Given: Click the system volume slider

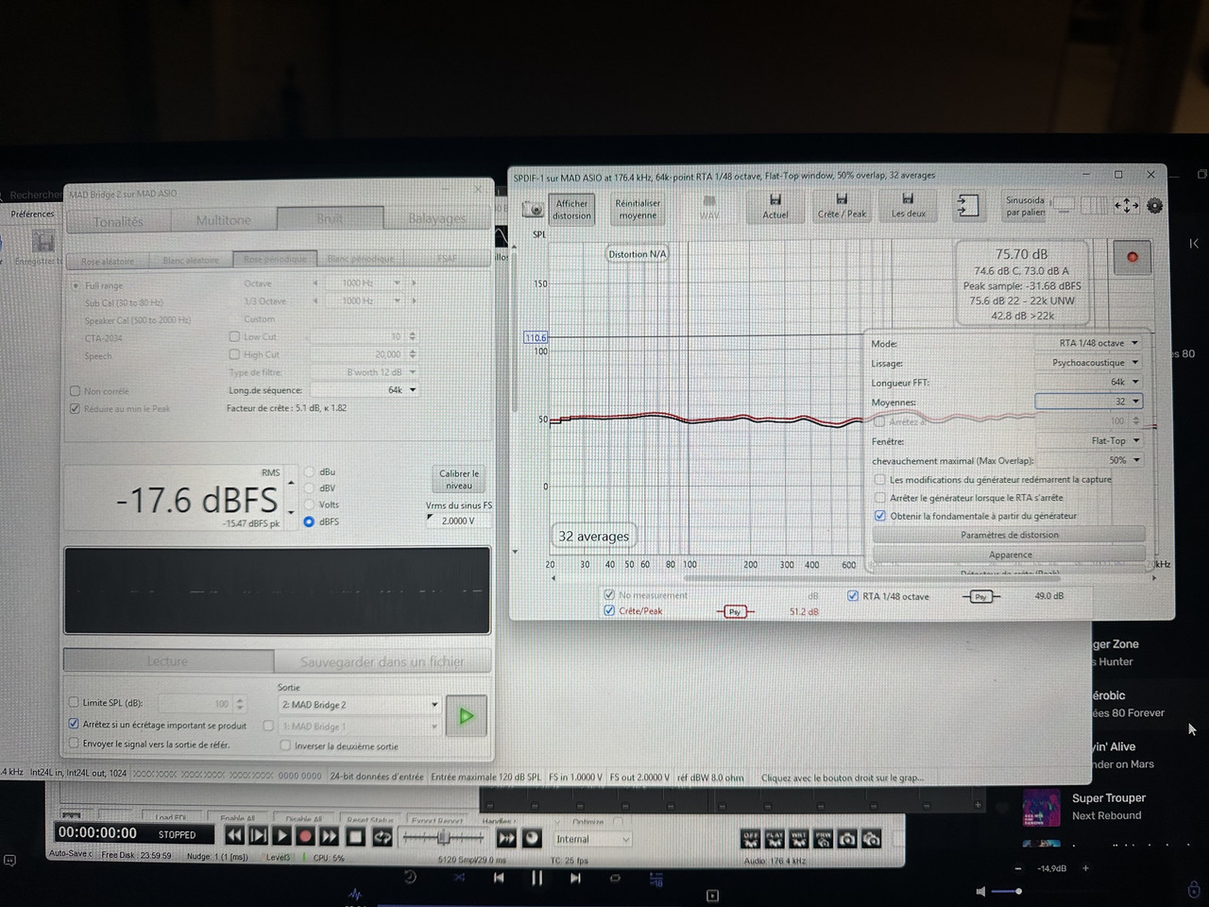Looking at the screenshot, I should [x=1006, y=891].
